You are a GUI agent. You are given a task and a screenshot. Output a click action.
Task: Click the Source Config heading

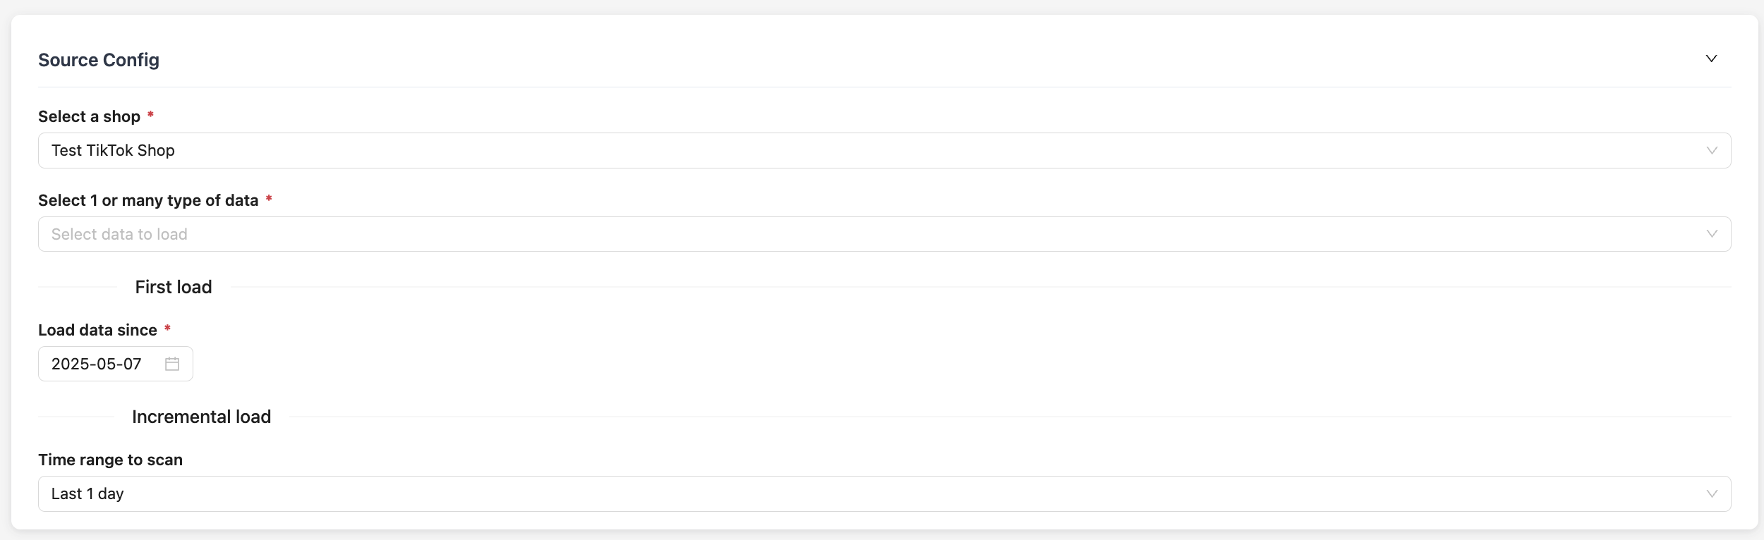(x=99, y=60)
